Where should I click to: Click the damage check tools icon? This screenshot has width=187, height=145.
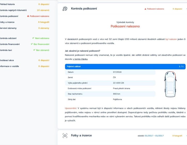[x=65, y=9]
